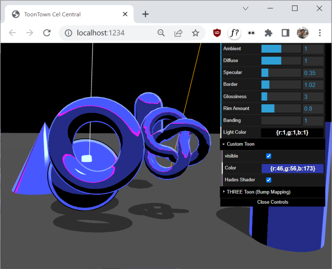Disable the Hades Shader checkbox

pos(269,180)
